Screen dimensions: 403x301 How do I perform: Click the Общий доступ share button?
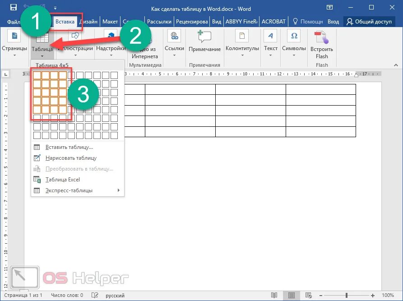click(369, 22)
